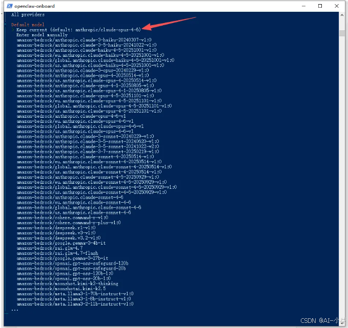
Task: Pick amazon-bedrock/anthropic.claude-3-7-sonnet-20250219-v1:0
Action: point(88,152)
